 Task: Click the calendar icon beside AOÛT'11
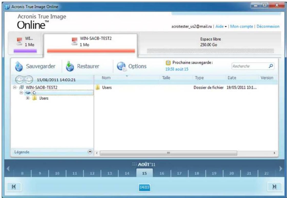coord(134,165)
